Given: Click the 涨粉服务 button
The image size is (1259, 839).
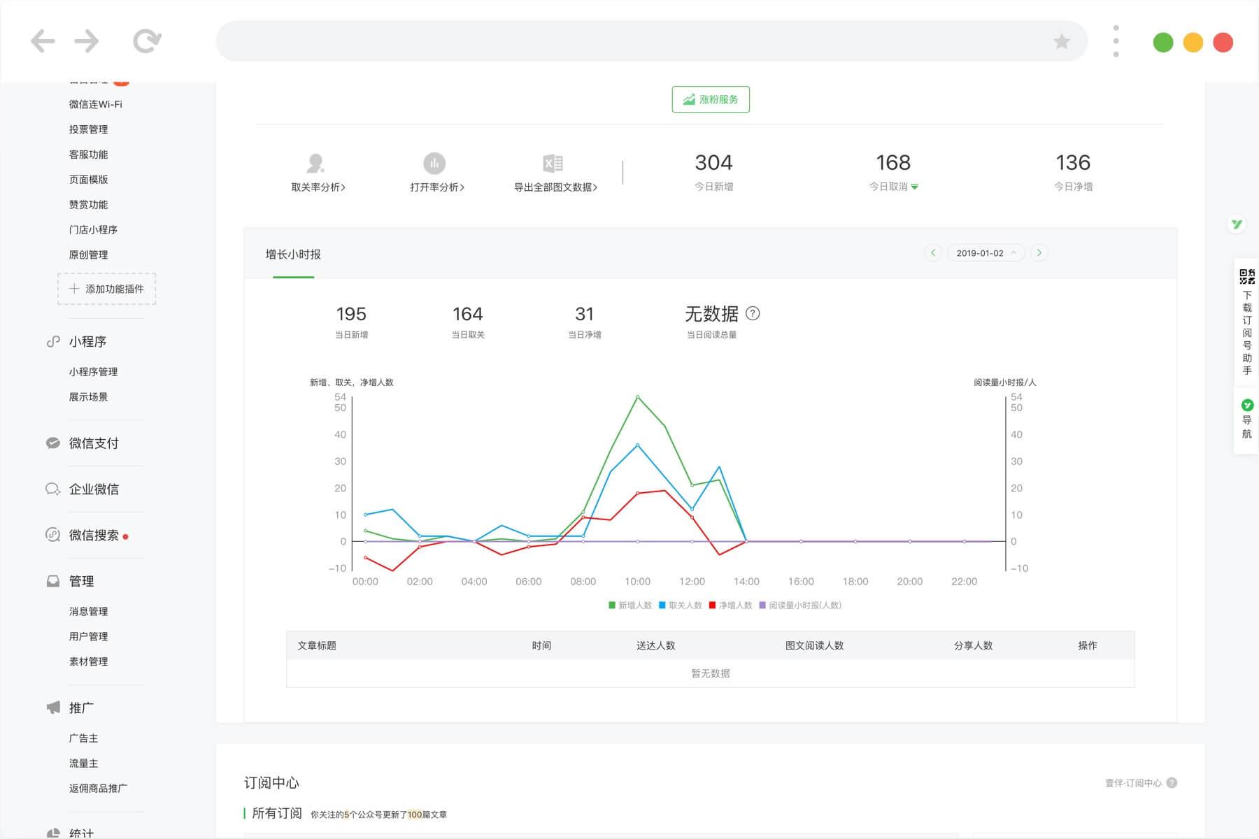Looking at the screenshot, I should (710, 99).
